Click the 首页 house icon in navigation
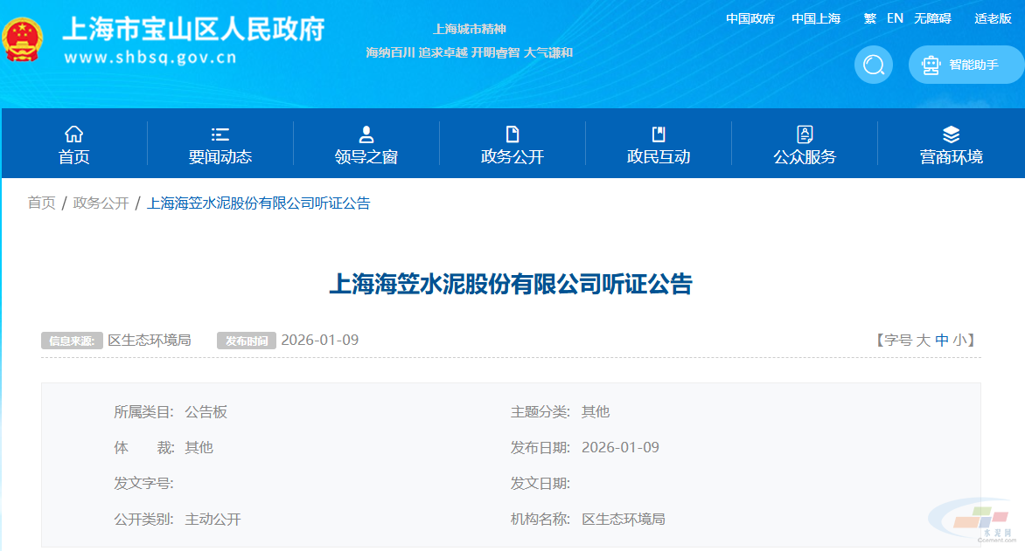Screen dimensions: 1025x551 (x=74, y=134)
